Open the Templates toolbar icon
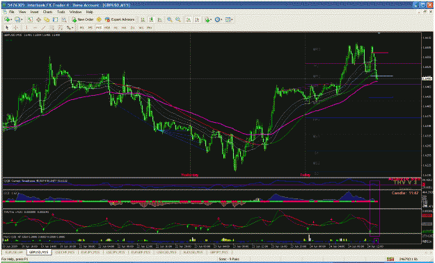The height and width of the screenshot is (263, 435). 228,19
